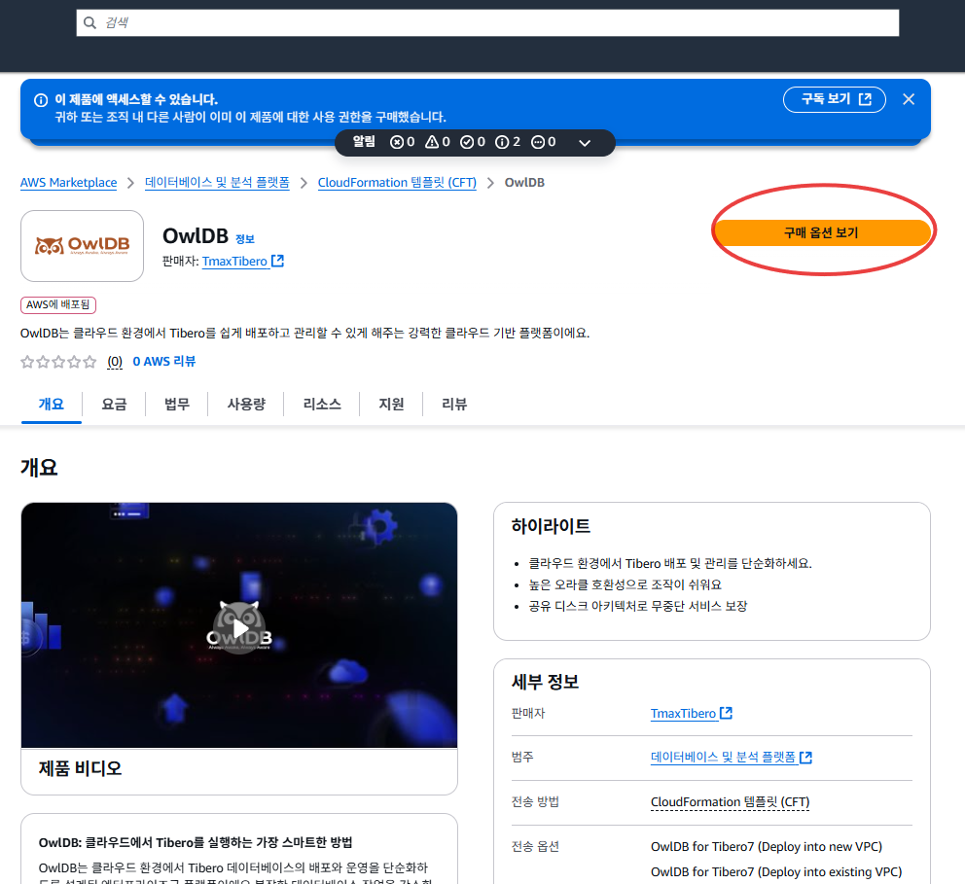Screen dimensions: 965x884
Task: Click the error count icon in 알림 bar
Action: [x=397, y=142]
